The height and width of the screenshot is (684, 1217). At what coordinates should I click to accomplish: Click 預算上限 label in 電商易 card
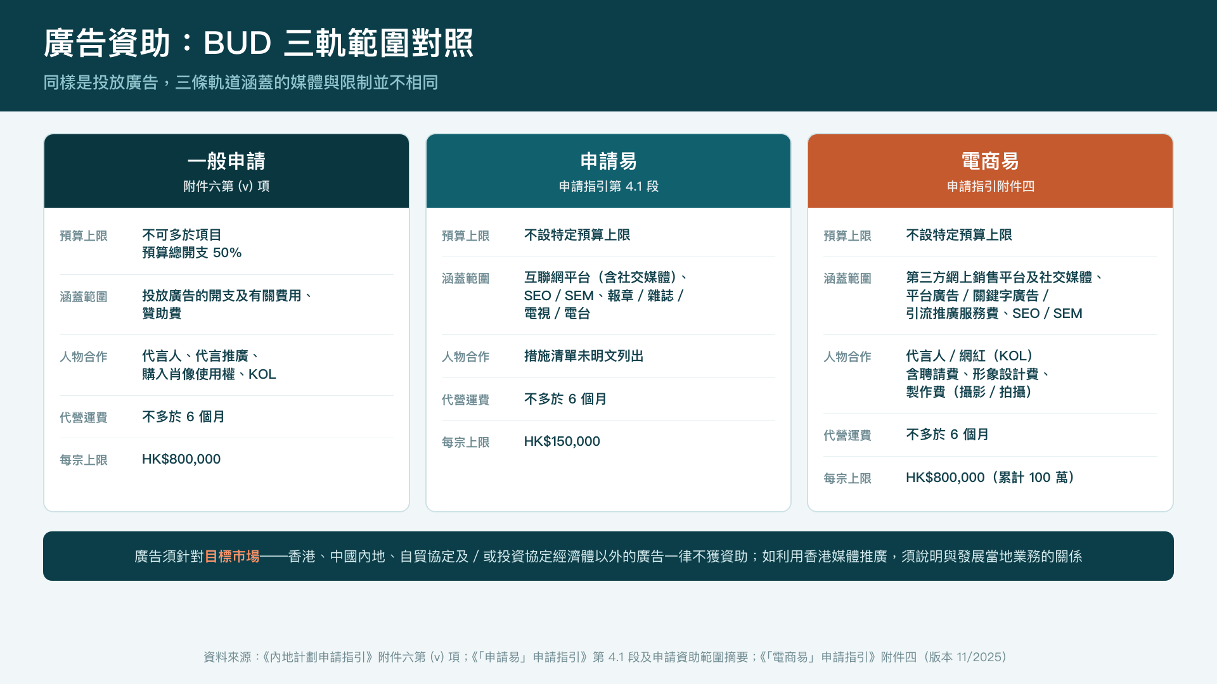coord(847,236)
